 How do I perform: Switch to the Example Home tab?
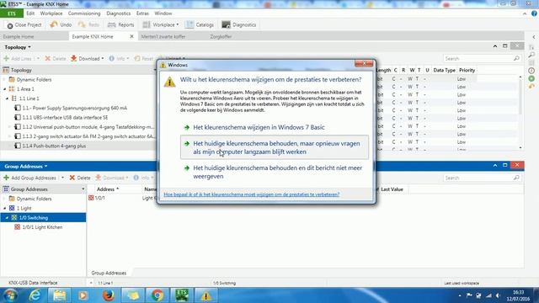coord(19,36)
